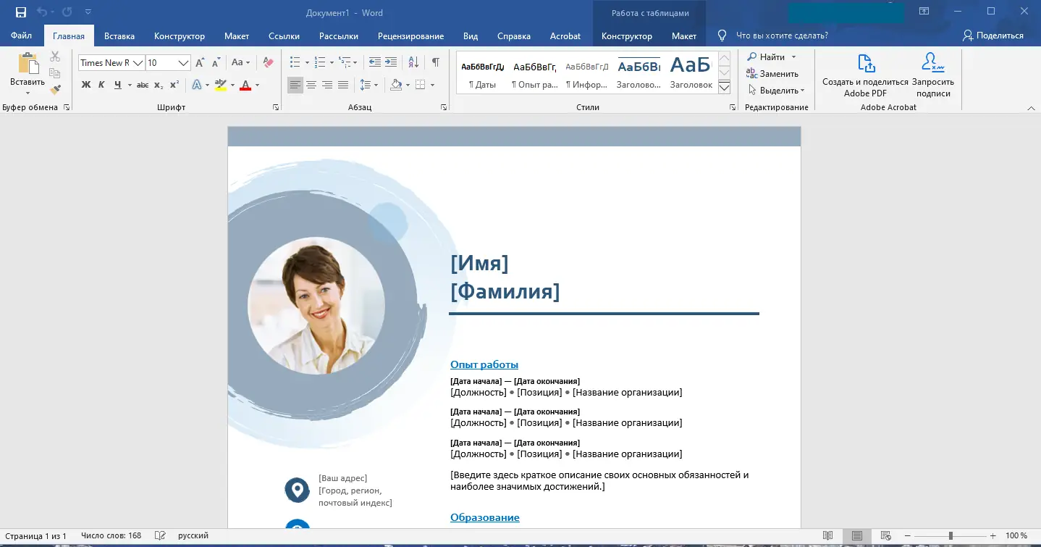This screenshot has width=1041, height=547.
Task: Open the Рецензирование tab
Action: [x=410, y=36]
